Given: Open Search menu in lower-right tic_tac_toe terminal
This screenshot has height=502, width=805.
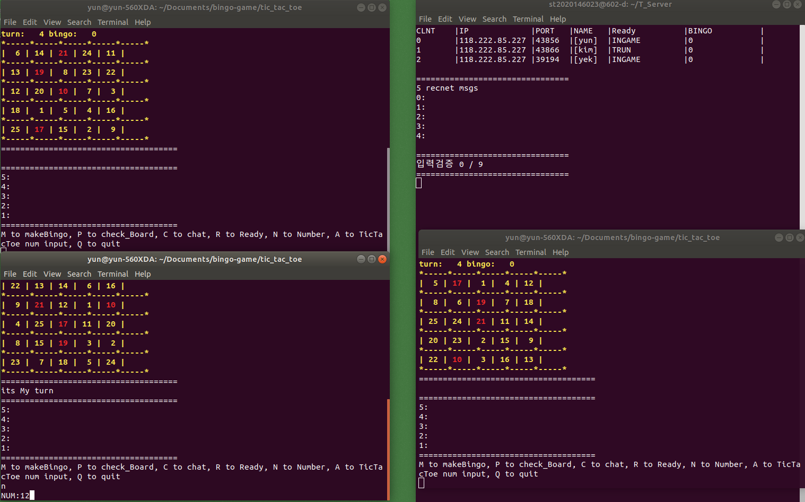Looking at the screenshot, I should [497, 252].
